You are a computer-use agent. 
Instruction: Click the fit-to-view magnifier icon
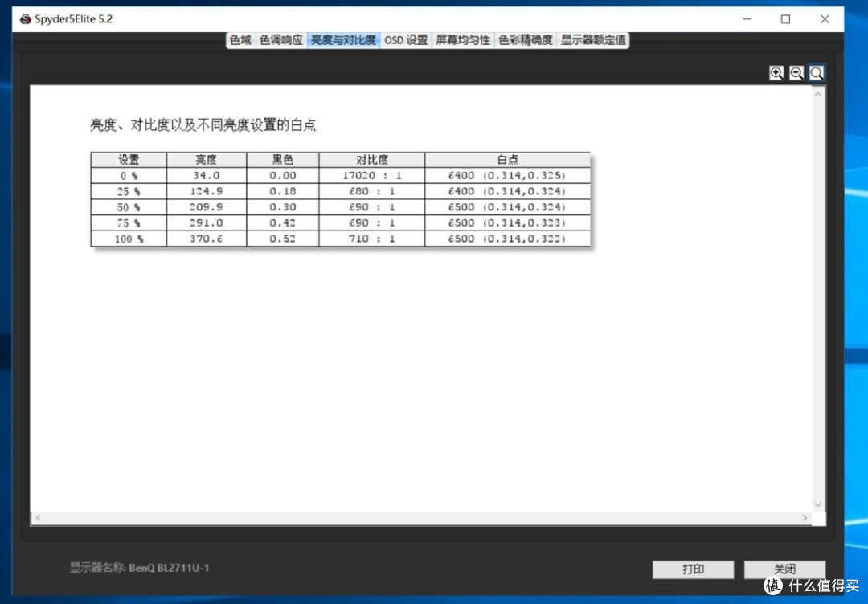[816, 72]
